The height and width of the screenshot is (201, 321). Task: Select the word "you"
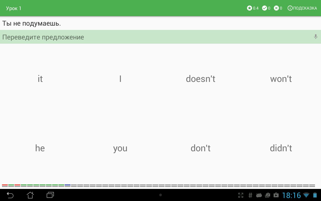tap(120, 148)
